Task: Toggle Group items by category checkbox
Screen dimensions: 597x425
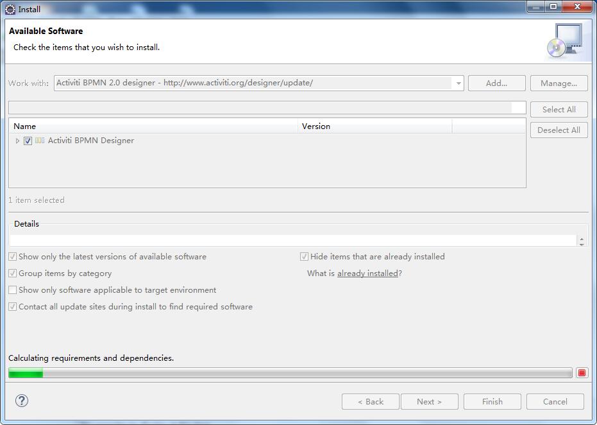Action: (x=13, y=273)
